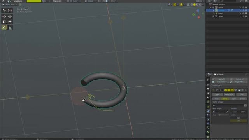
Task: Open the Object properties tab
Action: [x=208, y=107]
